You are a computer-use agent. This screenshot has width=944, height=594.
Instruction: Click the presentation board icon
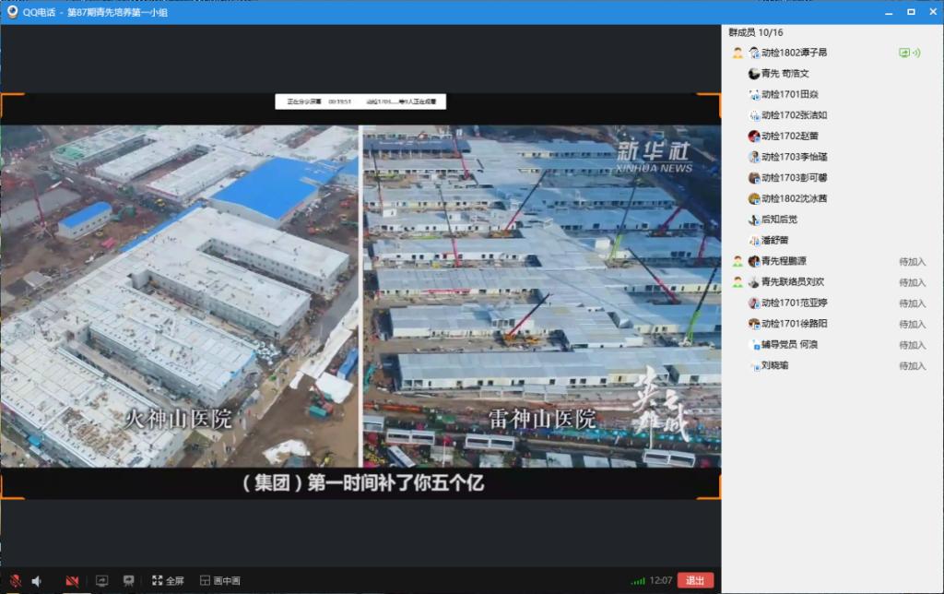pos(129,581)
